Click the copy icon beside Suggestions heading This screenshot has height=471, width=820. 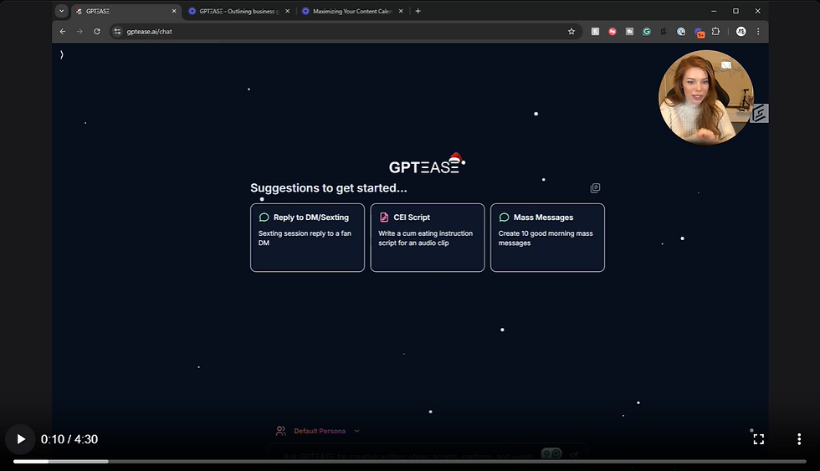click(595, 187)
